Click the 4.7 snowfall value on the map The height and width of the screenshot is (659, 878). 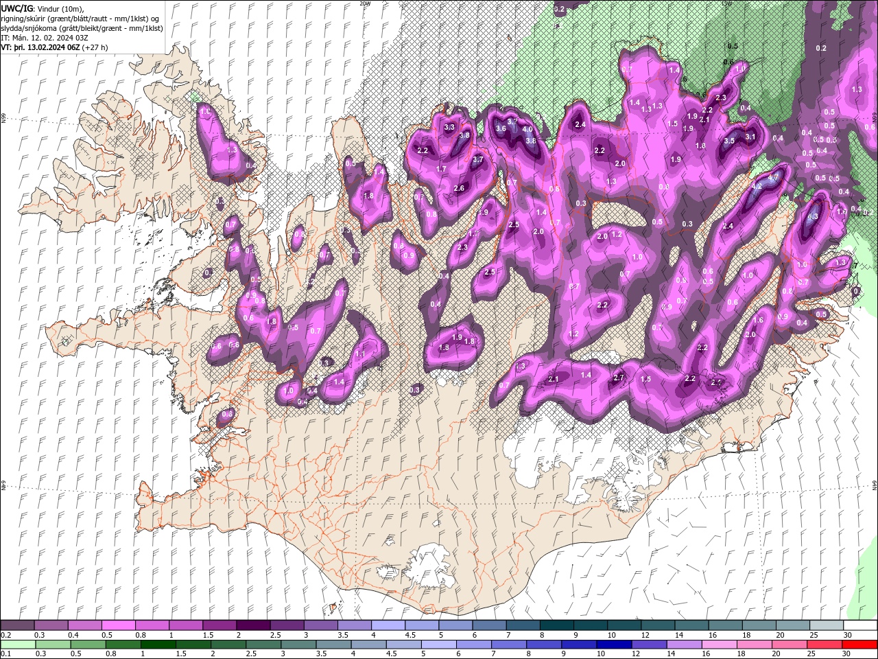774,178
